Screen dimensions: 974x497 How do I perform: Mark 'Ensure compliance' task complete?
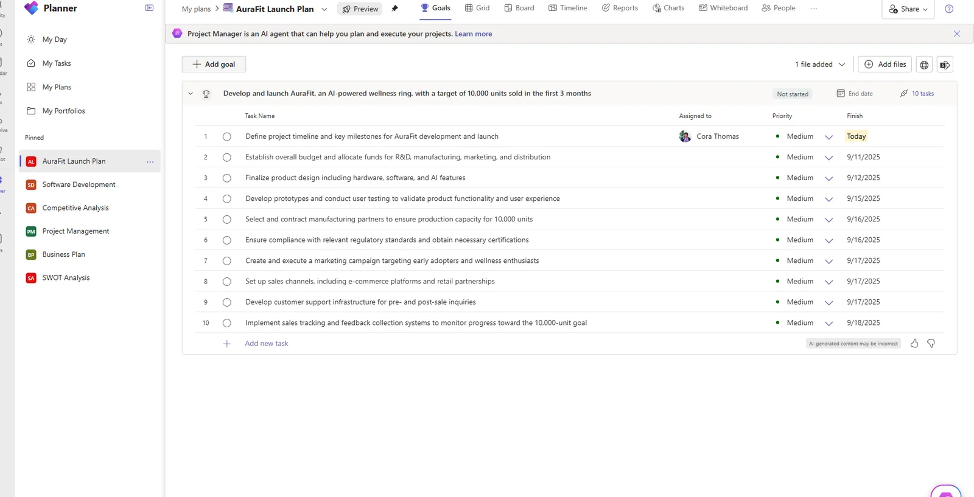click(227, 240)
